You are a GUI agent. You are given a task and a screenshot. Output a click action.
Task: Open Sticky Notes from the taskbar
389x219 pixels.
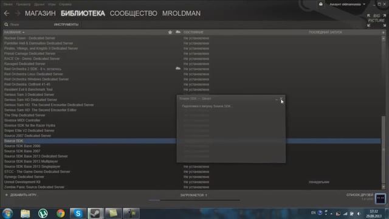114,214
